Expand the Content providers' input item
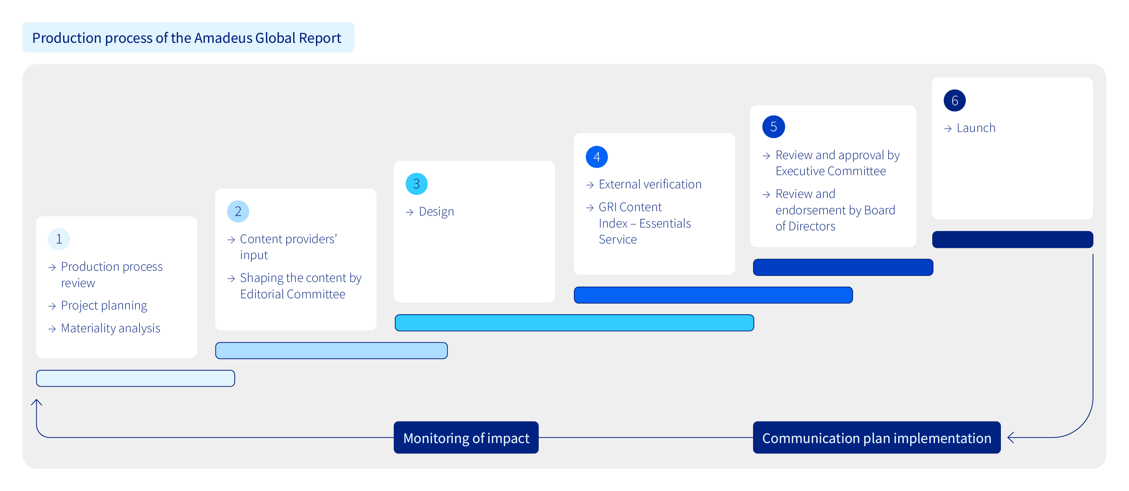The height and width of the screenshot is (491, 1129). coord(288,247)
